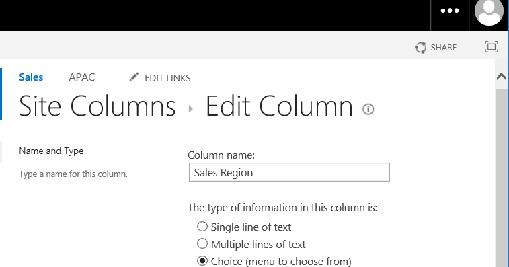Select Choice menu radio option
This screenshot has width=509, height=267.
point(202,260)
